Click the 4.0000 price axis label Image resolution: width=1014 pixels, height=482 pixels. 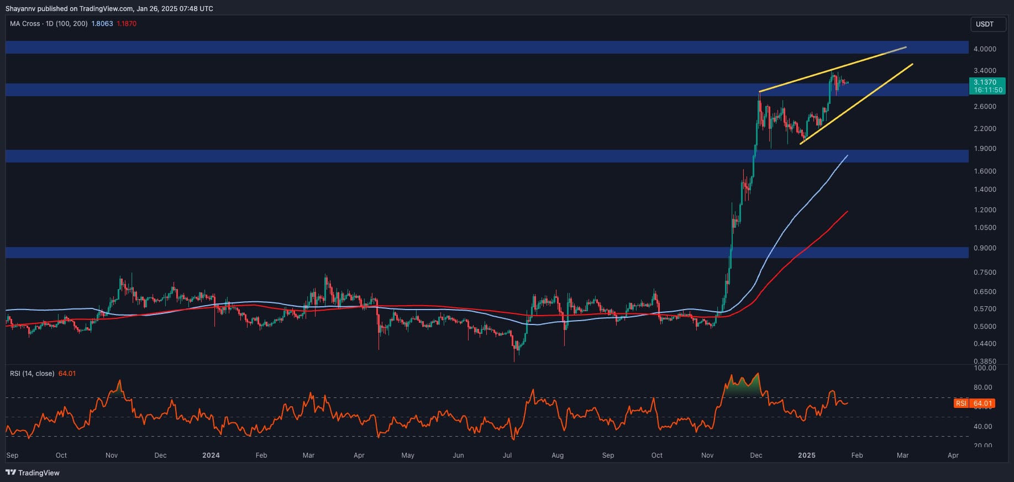(985, 49)
